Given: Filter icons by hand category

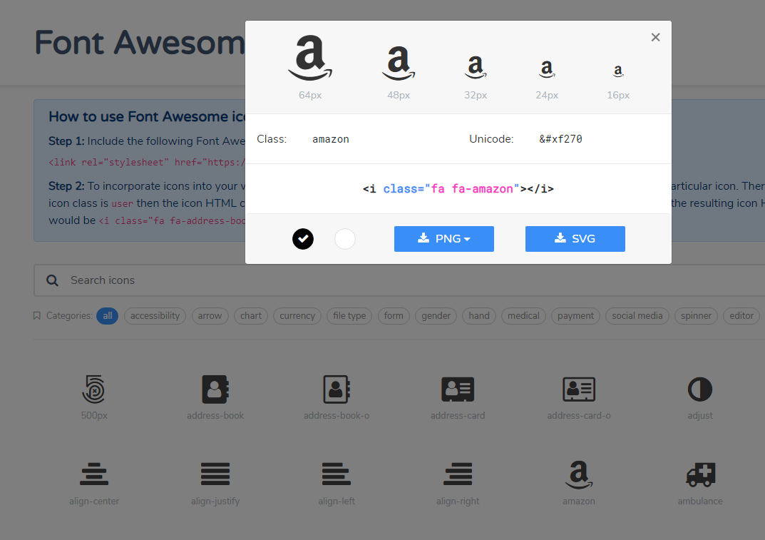Looking at the screenshot, I should pos(479,316).
